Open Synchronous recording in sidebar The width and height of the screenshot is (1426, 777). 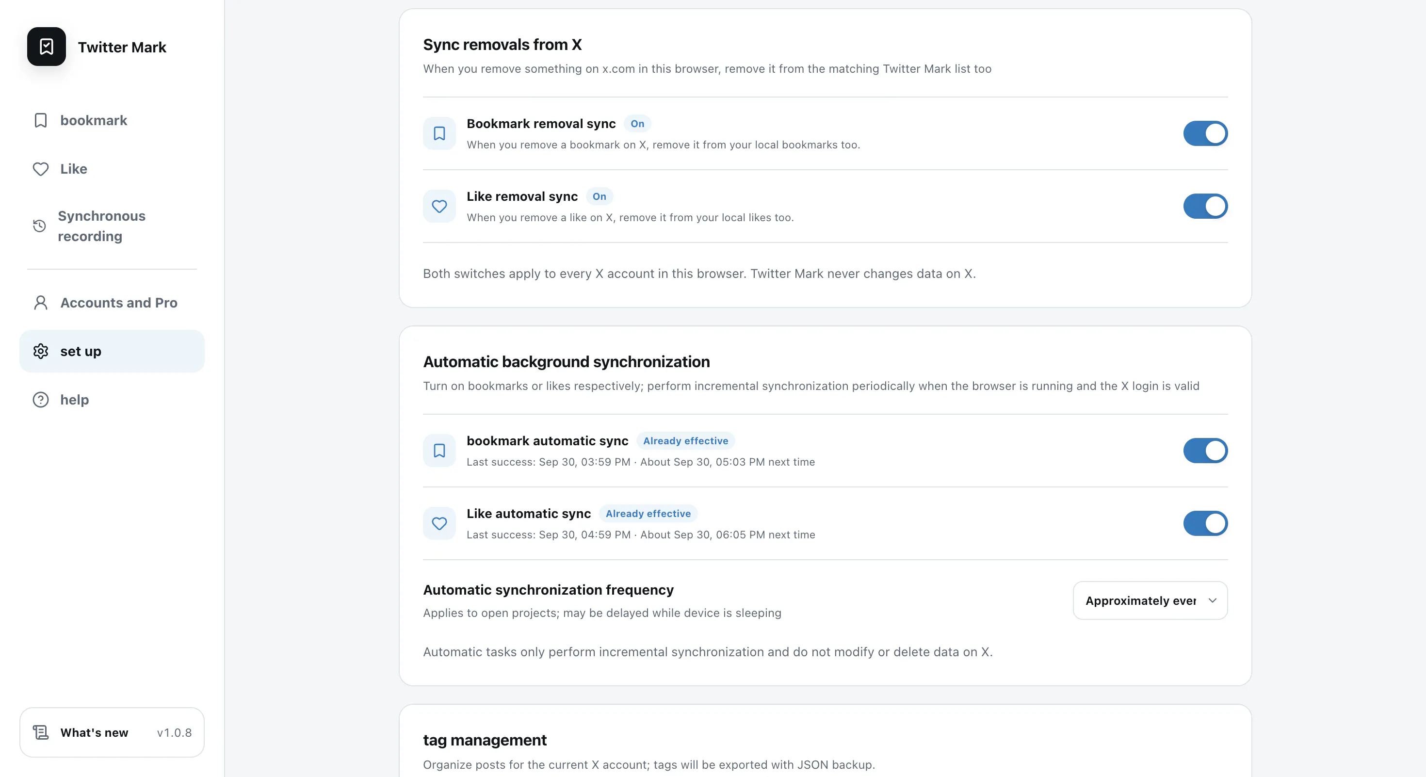point(112,226)
